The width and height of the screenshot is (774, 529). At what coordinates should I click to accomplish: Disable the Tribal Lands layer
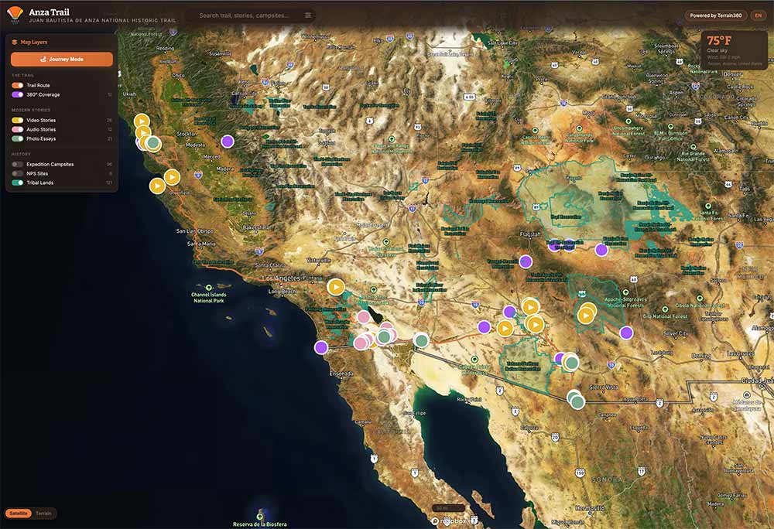[x=19, y=183]
